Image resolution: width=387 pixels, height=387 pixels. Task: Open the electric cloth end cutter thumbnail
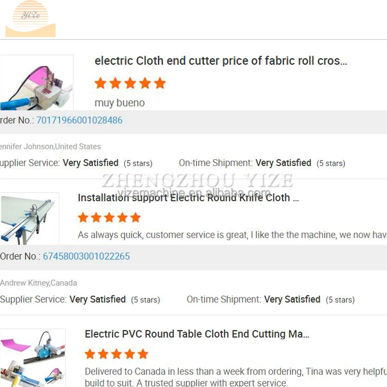click(36, 83)
